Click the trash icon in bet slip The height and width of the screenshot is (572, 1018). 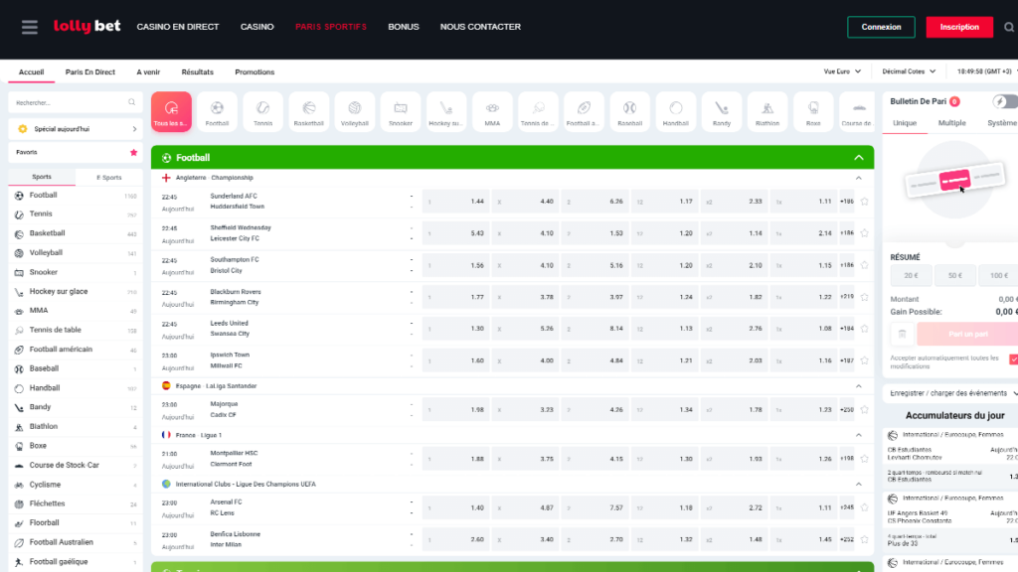(902, 334)
